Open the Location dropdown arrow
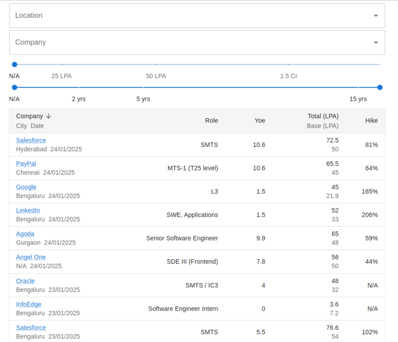Screen dimensions: 398x342 point(376,16)
